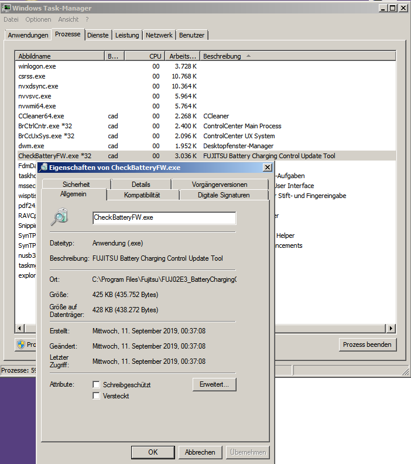Select the nvxdsync.exe process

pos(205,86)
